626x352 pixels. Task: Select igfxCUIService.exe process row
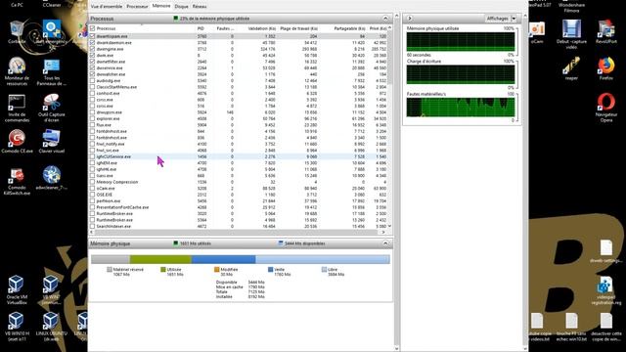[238, 156]
